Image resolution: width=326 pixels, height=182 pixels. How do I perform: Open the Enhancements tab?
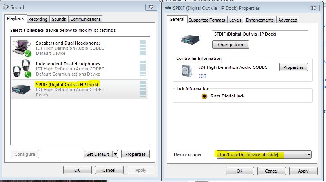click(x=260, y=20)
